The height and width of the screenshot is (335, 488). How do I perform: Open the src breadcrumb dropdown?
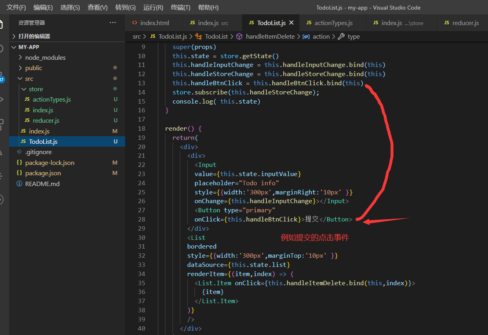137,37
